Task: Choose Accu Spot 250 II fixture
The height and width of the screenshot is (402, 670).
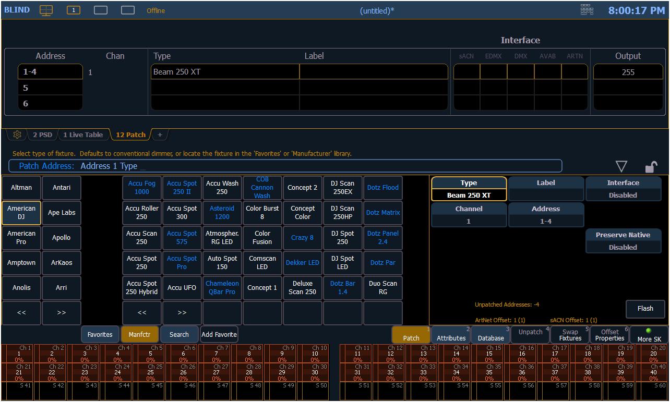Action: point(182,188)
